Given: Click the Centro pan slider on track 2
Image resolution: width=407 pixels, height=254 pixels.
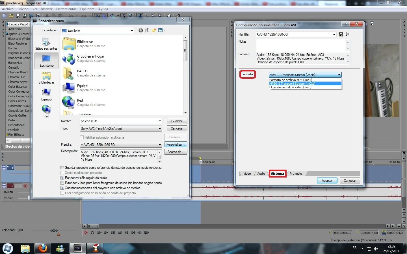Looking at the screenshot, I should [29, 198].
